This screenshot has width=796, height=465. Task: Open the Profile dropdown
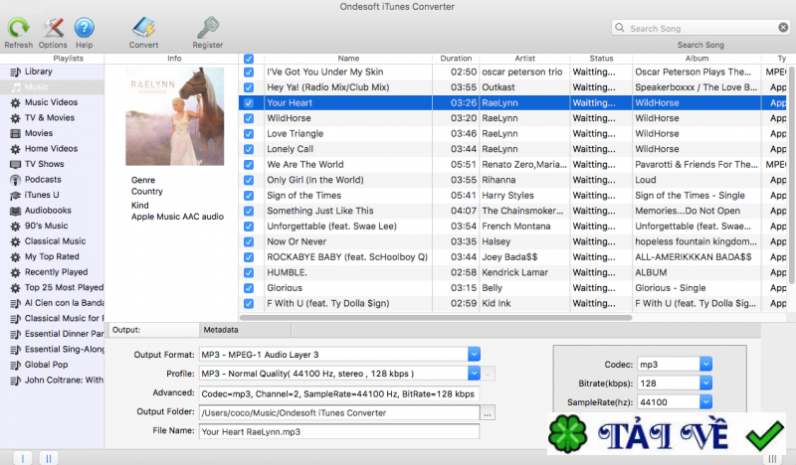(x=474, y=374)
